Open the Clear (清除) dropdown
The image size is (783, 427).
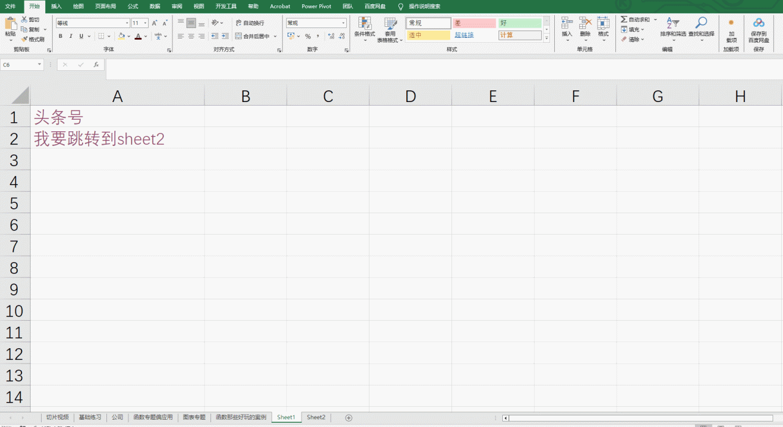click(x=633, y=39)
